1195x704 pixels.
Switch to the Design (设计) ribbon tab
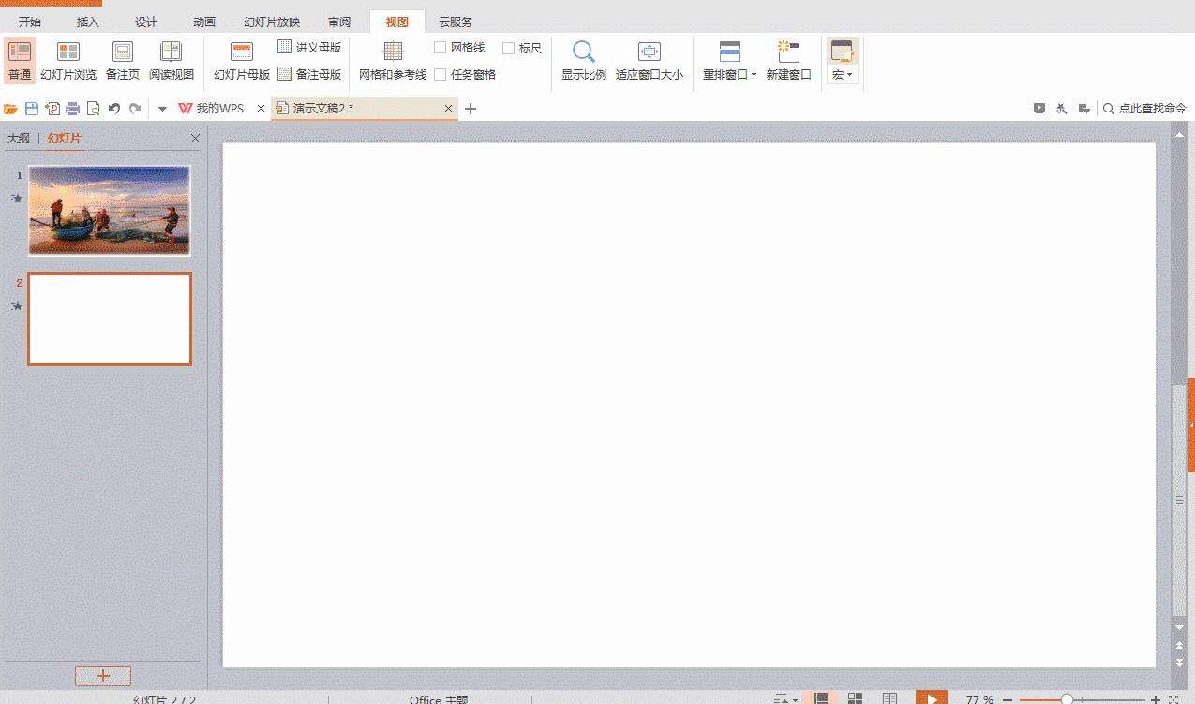pyautogui.click(x=146, y=22)
